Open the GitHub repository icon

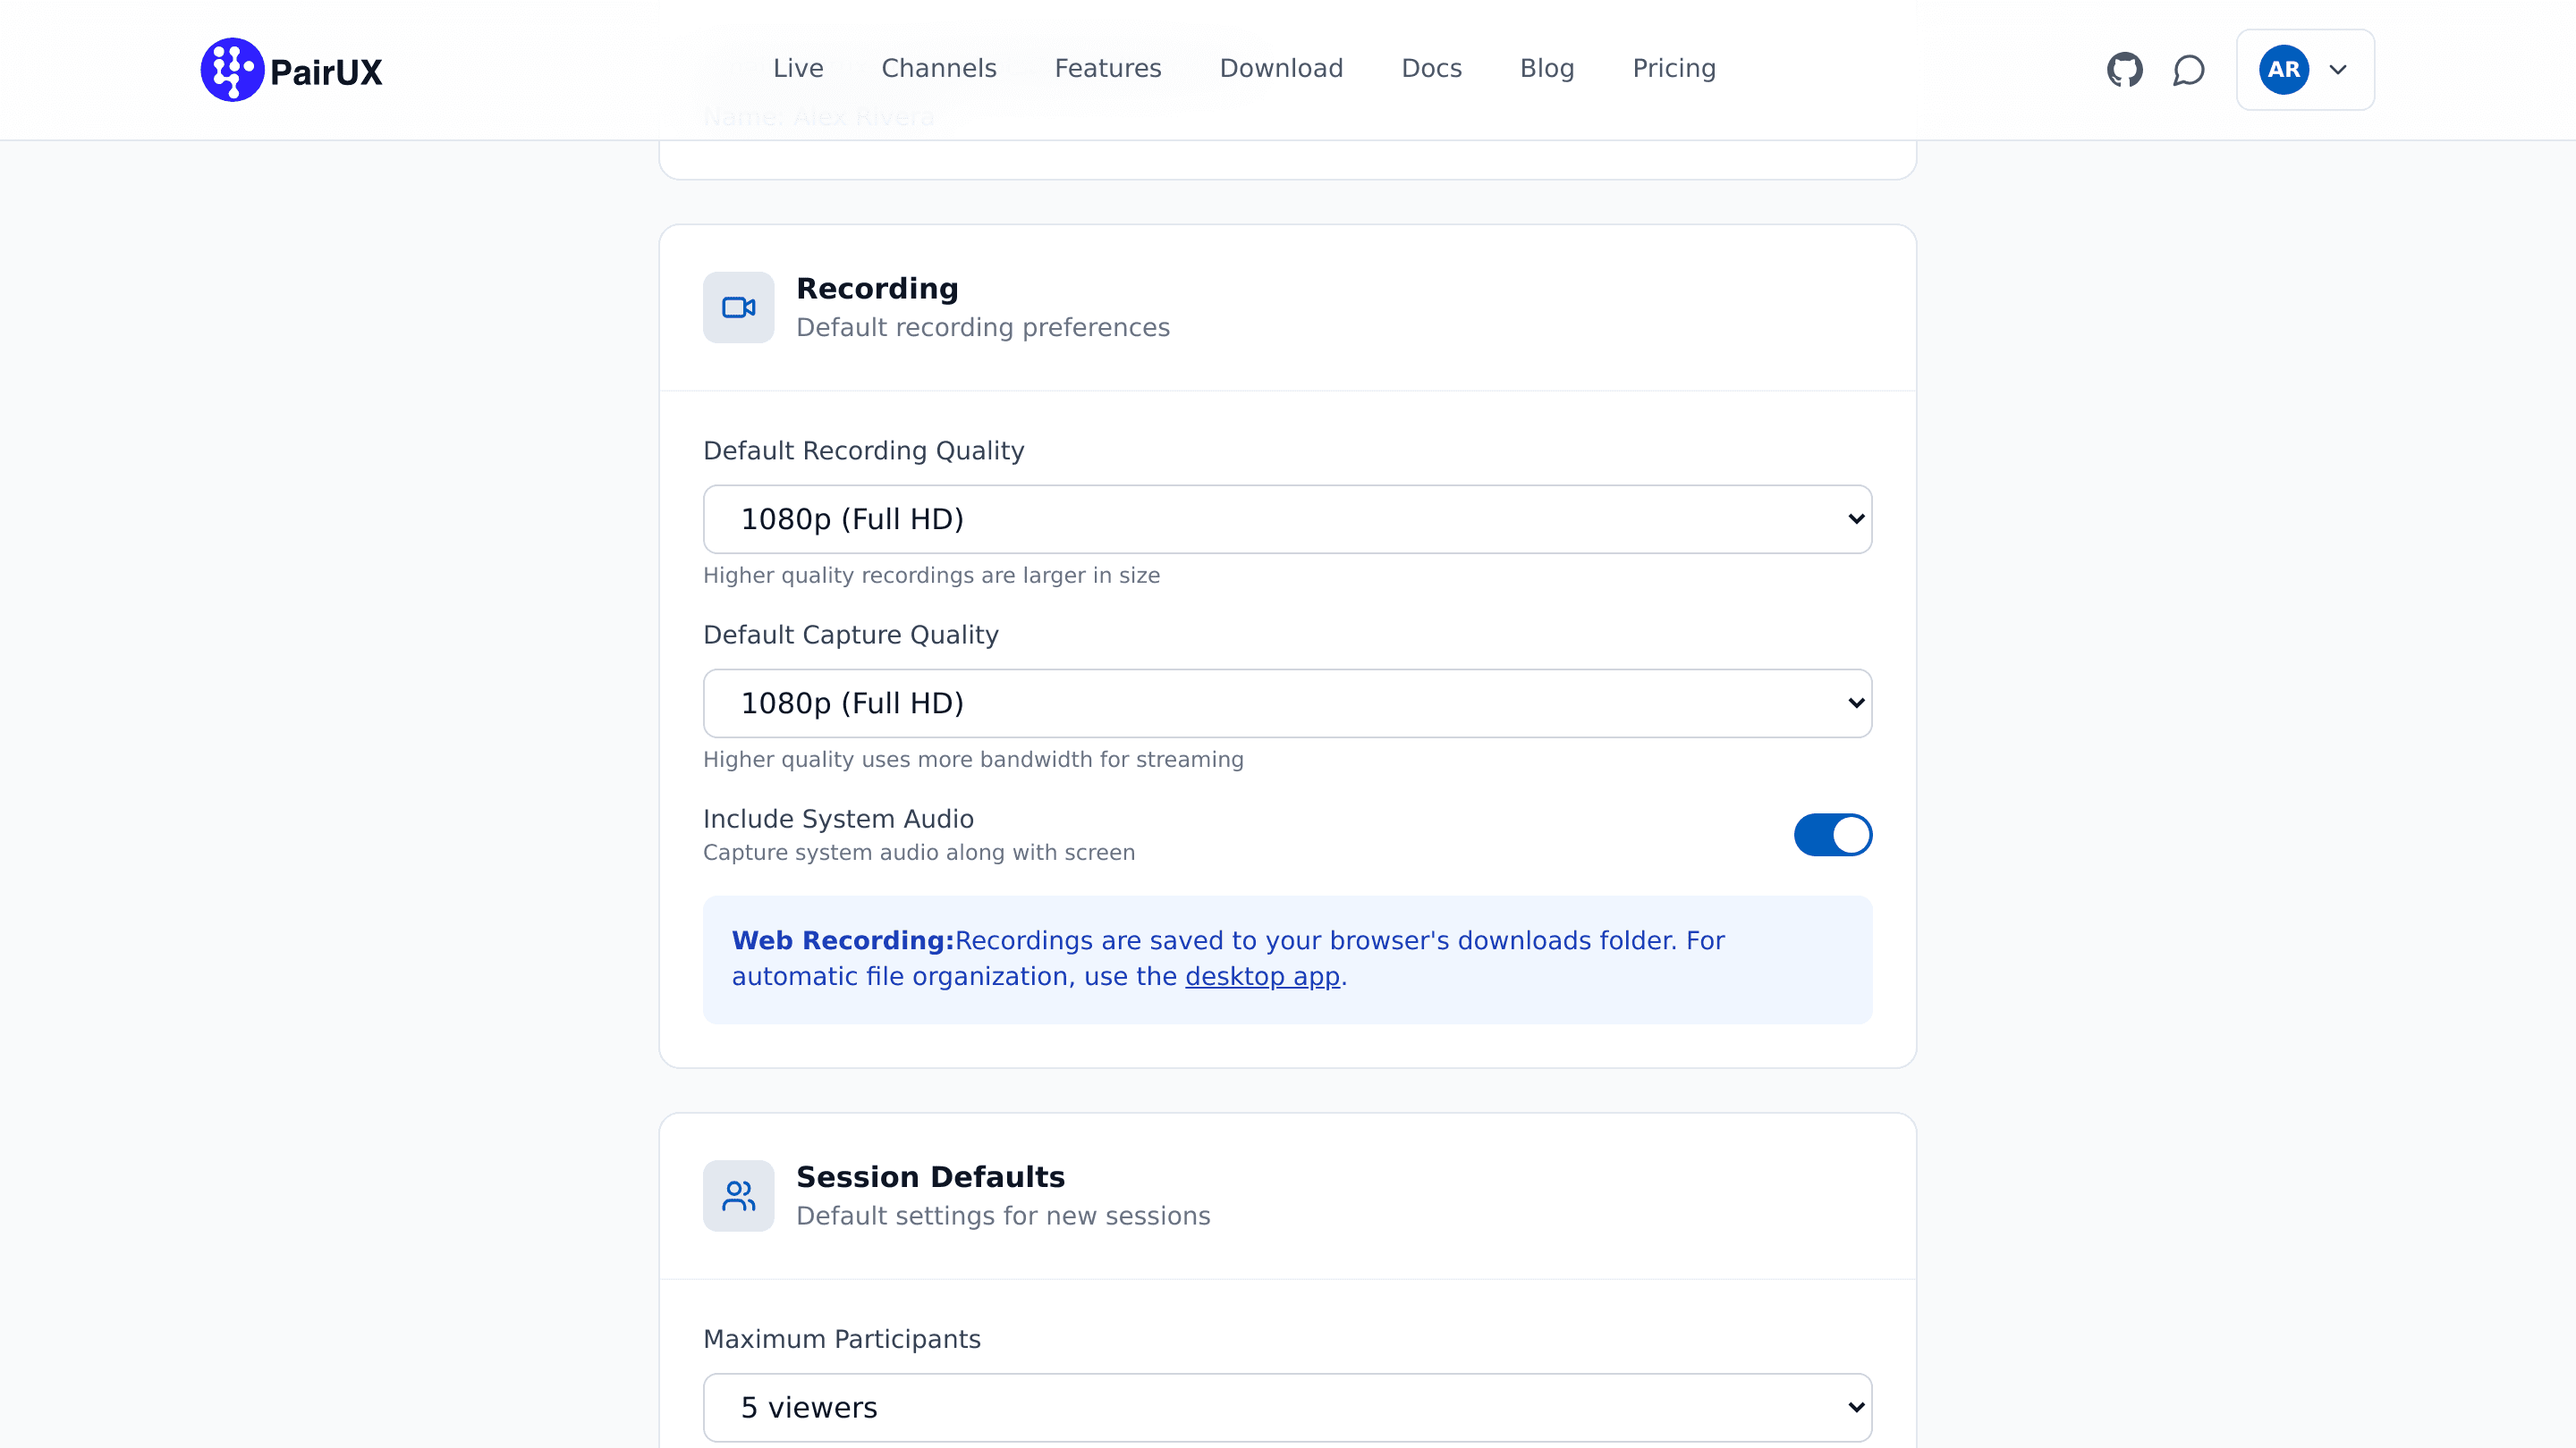[2125, 70]
